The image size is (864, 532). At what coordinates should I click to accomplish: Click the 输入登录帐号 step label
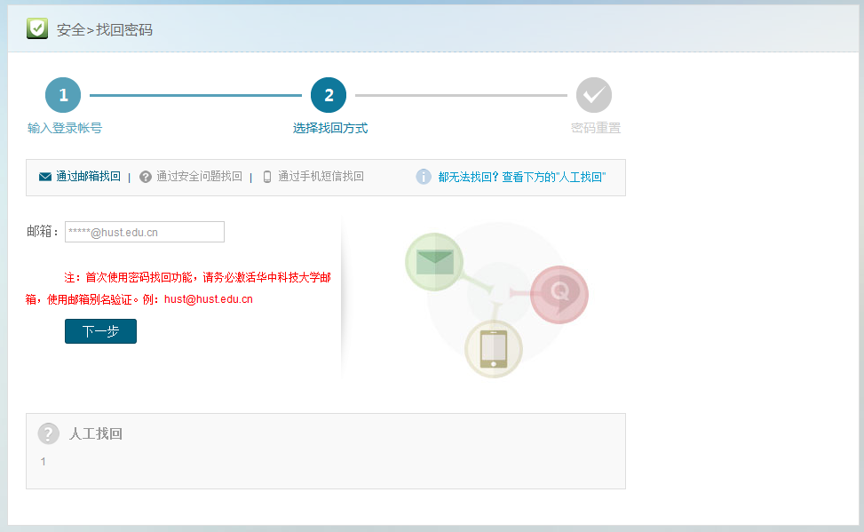pyautogui.click(x=65, y=128)
